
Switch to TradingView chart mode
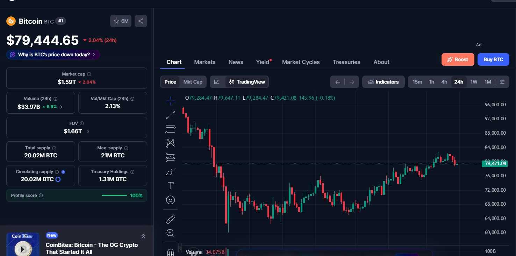247,82
